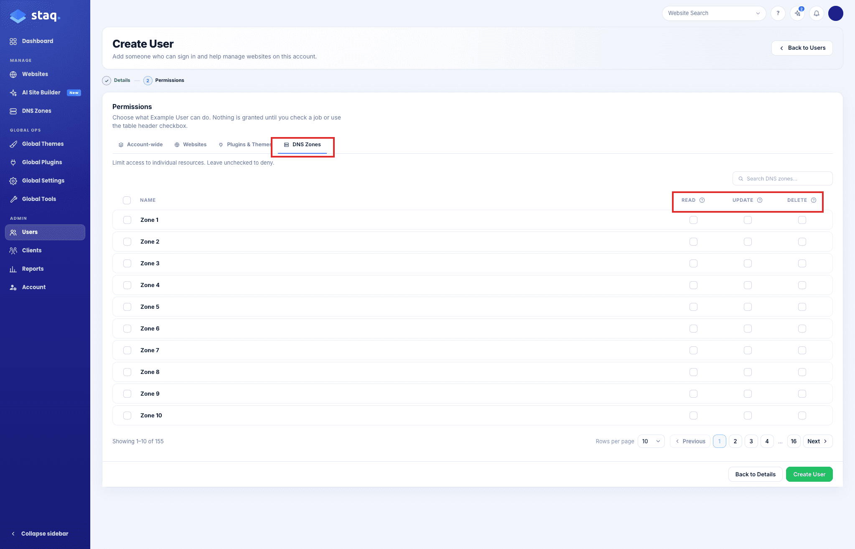Open Rows per page dropdown
The image size is (855, 549).
point(651,441)
